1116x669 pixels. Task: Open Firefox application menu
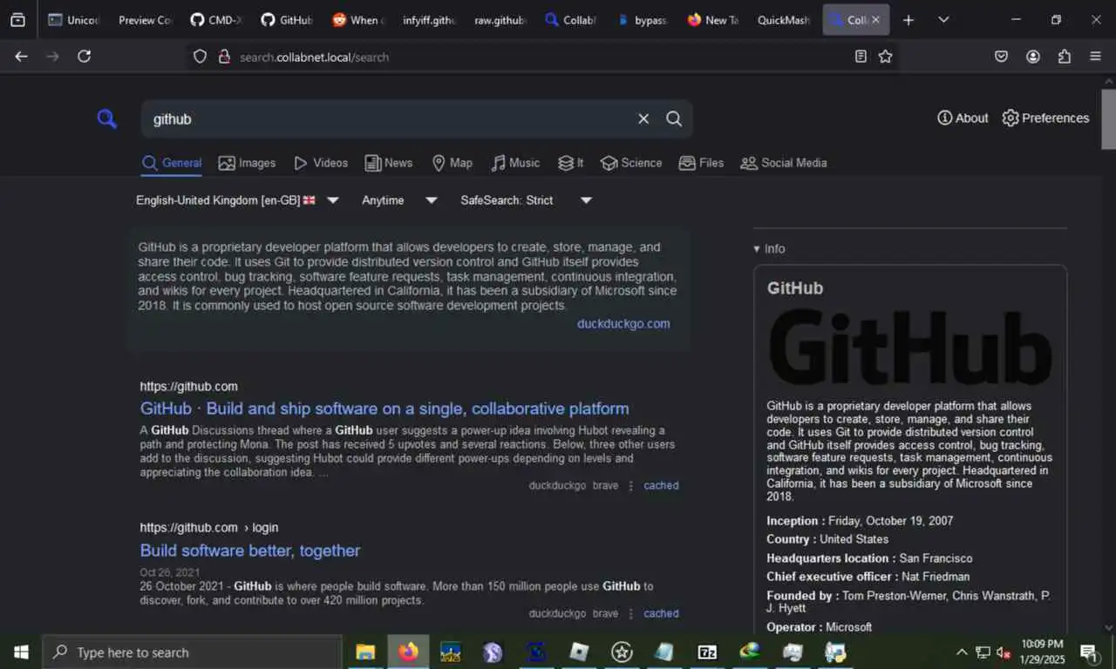click(x=1096, y=57)
